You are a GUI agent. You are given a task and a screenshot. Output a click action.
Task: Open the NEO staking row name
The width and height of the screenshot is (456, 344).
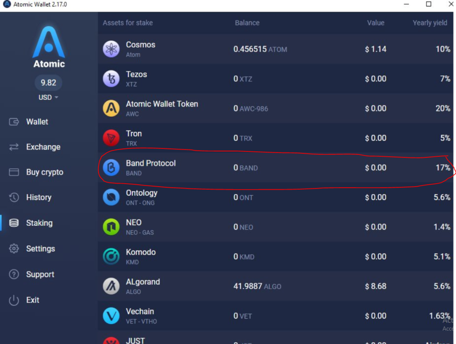(134, 222)
